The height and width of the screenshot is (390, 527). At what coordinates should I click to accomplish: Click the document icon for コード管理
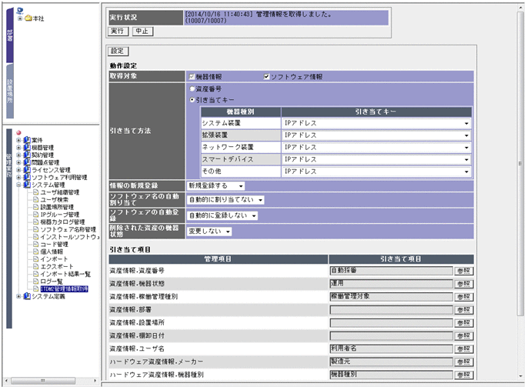35,244
